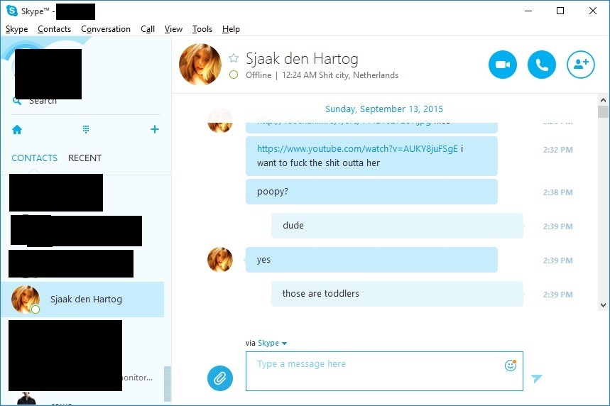The width and height of the screenshot is (610, 406).
Task: Click contact's large profile picture in header
Action: tap(200, 65)
